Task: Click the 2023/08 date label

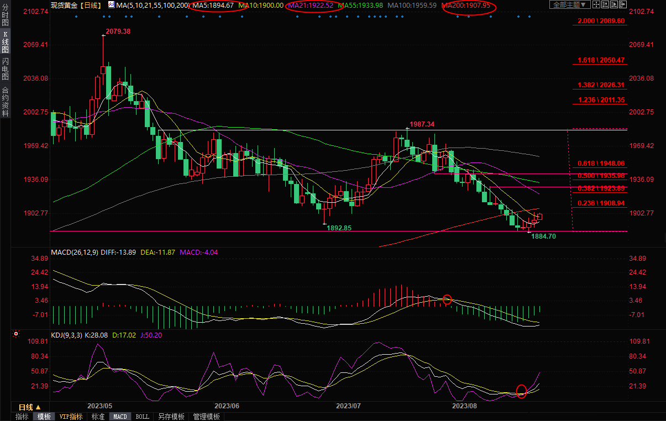Action: tap(464, 406)
